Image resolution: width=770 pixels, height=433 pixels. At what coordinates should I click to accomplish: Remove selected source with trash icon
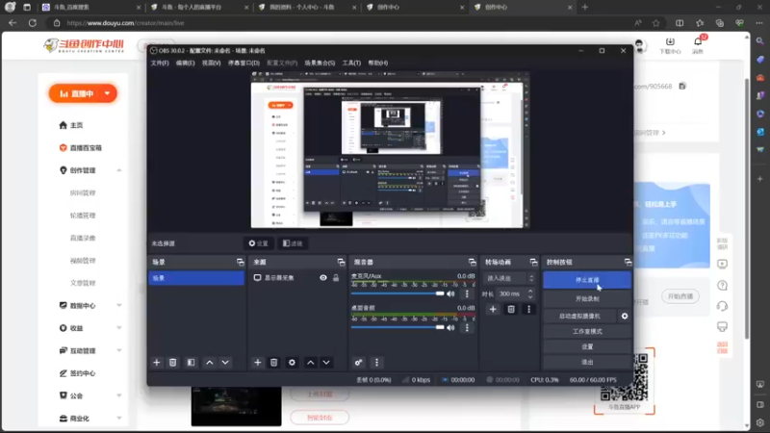coord(274,363)
